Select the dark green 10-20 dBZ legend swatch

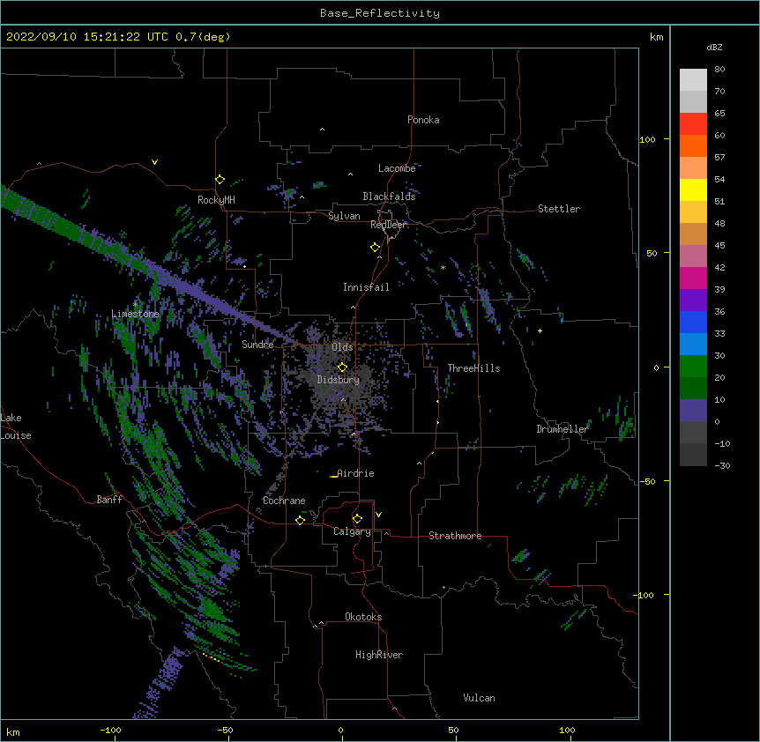pos(693,389)
